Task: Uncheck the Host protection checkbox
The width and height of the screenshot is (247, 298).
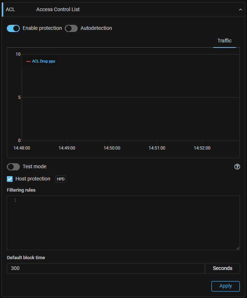Action: point(10,179)
